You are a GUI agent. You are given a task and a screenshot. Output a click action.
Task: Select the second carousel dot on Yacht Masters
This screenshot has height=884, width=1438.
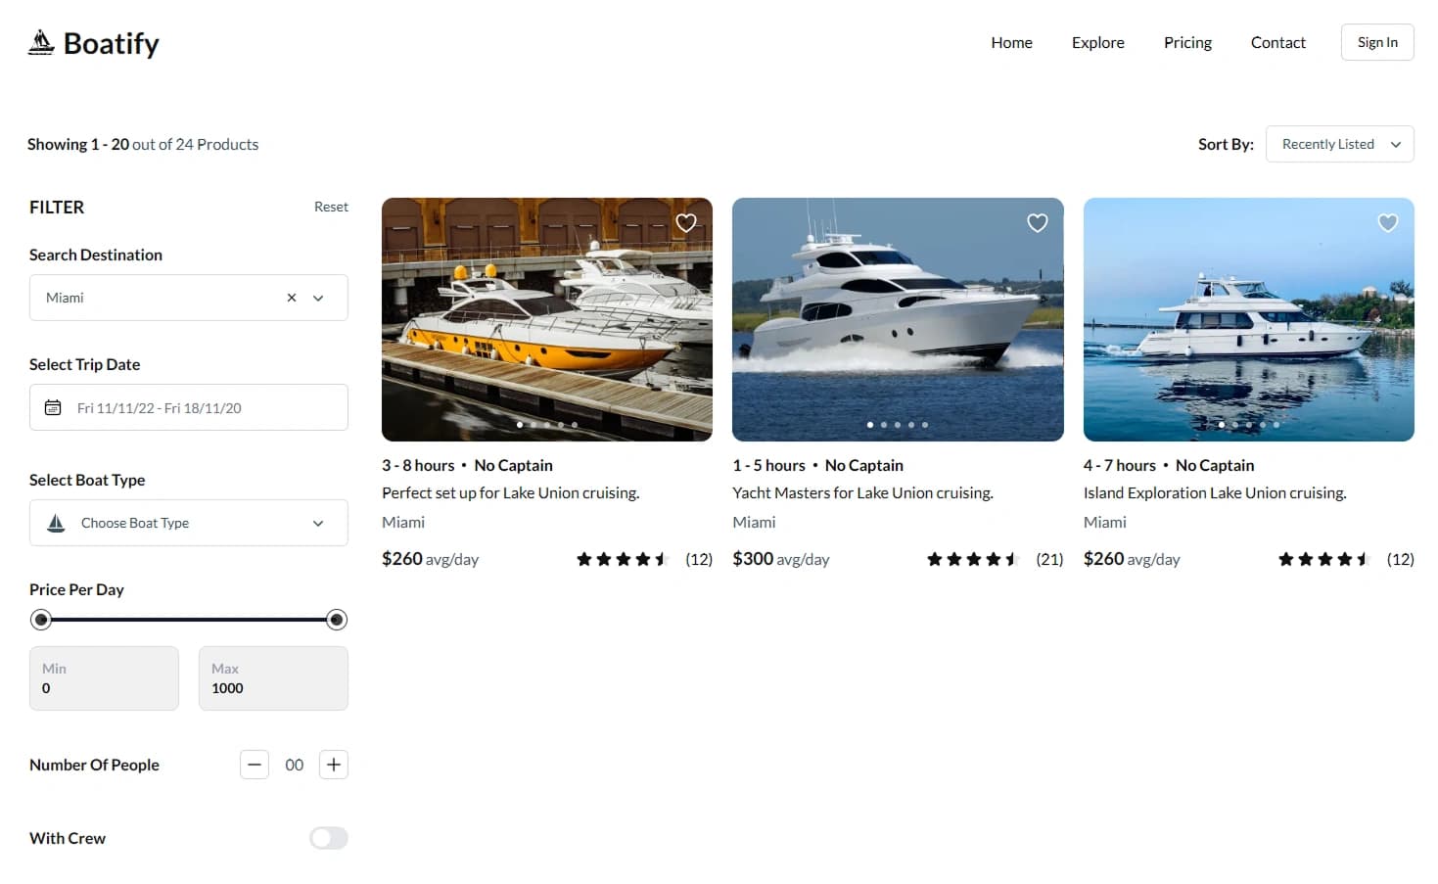point(884,425)
